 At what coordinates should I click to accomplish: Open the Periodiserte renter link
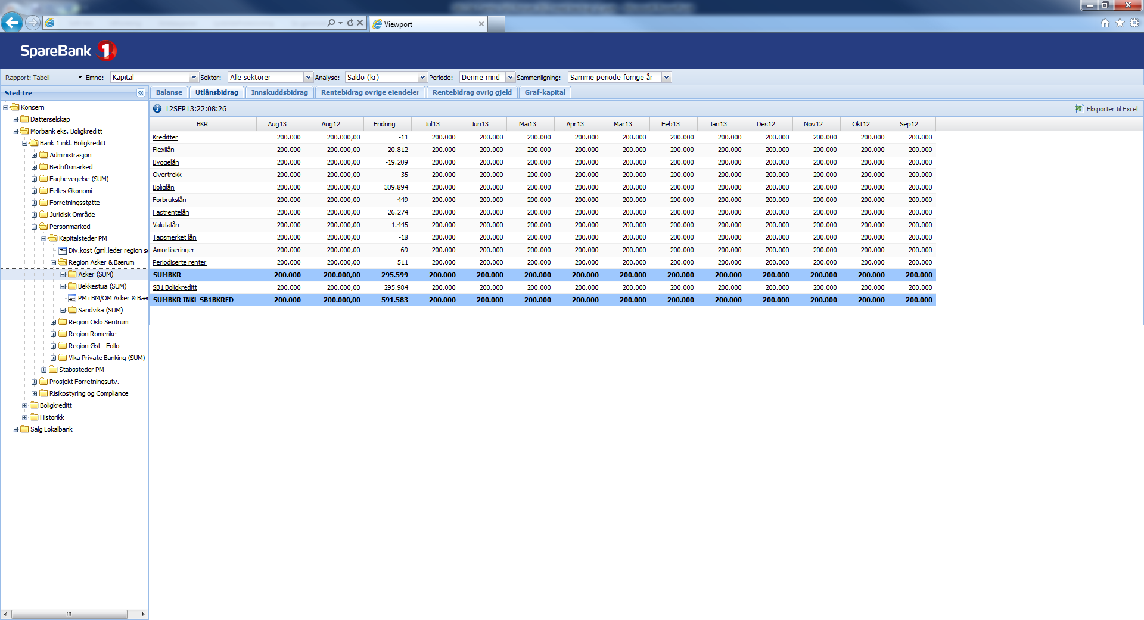(179, 262)
